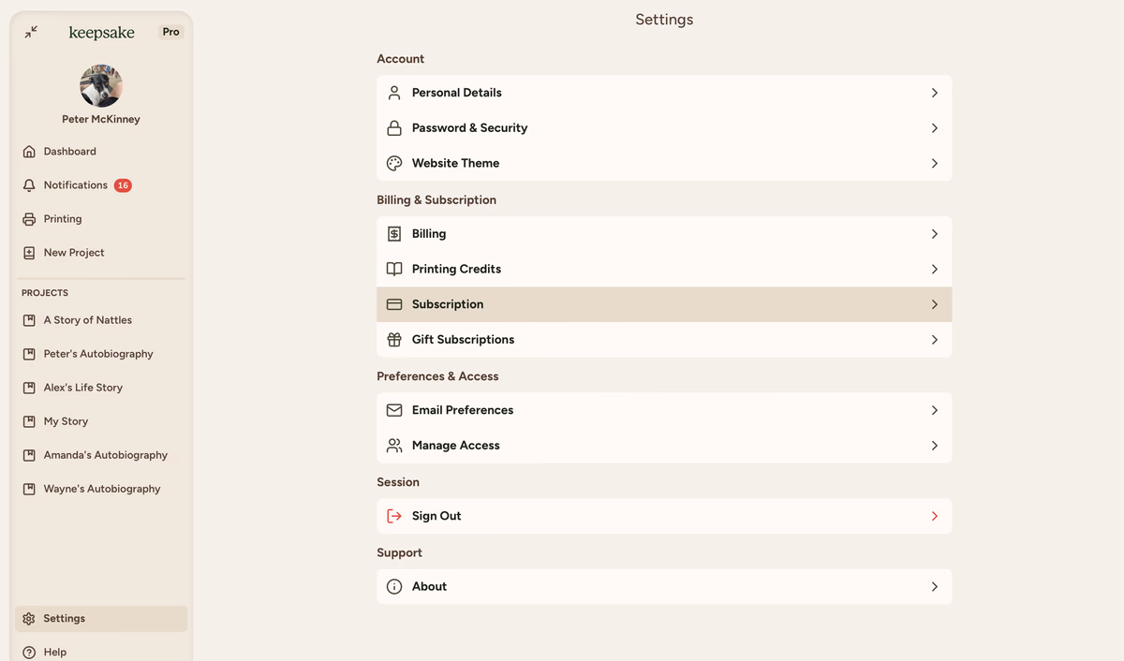Click the dollar icon beside Billing
Image resolution: width=1124 pixels, height=661 pixels.
(394, 234)
